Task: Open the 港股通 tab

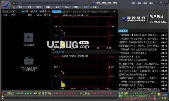Action: tap(39, 7)
